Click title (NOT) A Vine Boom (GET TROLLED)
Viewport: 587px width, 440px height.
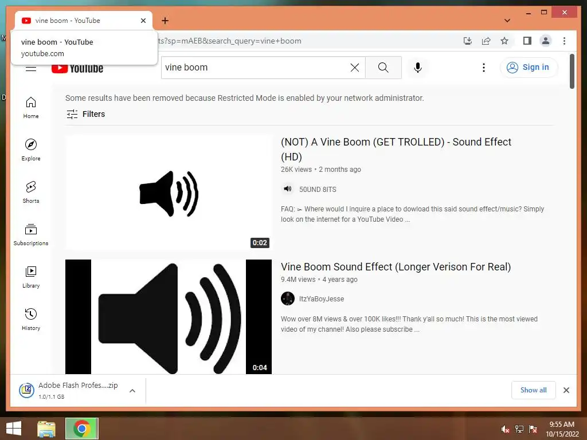[x=396, y=150]
